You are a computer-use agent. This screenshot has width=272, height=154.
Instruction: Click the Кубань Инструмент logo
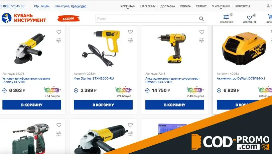24,18
